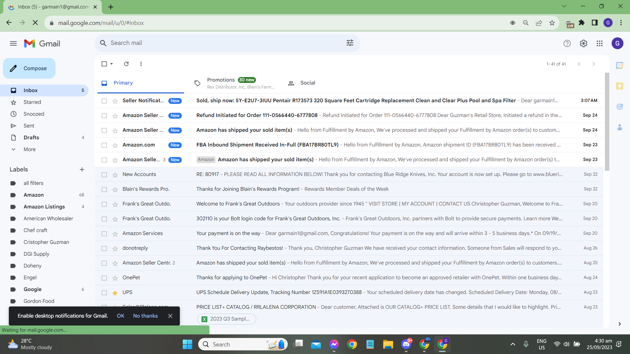Open the Snoozed folder
Image resolution: width=630 pixels, height=354 pixels.
[44, 114]
